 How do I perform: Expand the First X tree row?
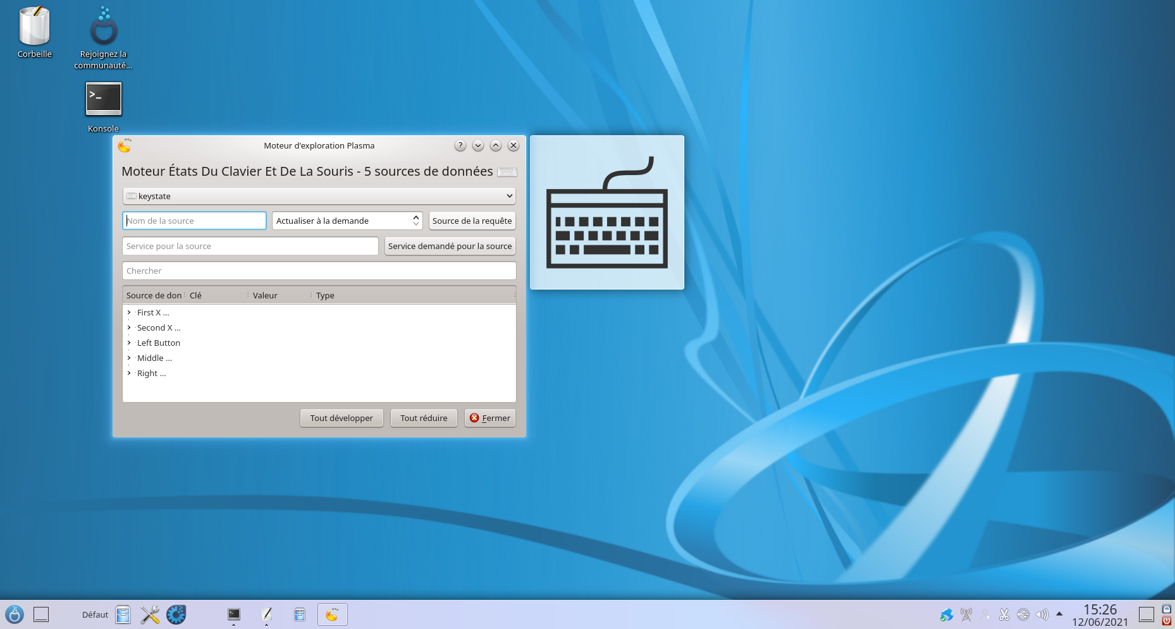(129, 312)
